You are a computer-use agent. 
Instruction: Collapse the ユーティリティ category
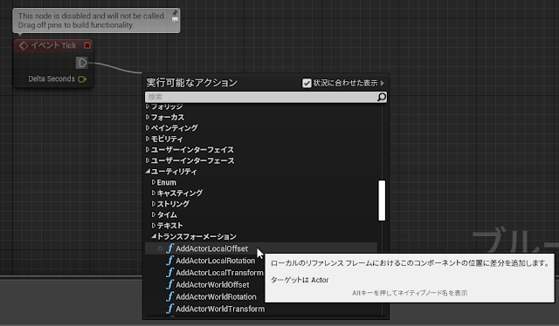tap(148, 172)
